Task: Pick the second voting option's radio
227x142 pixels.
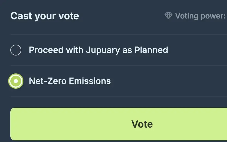Action: pos(16,81)
